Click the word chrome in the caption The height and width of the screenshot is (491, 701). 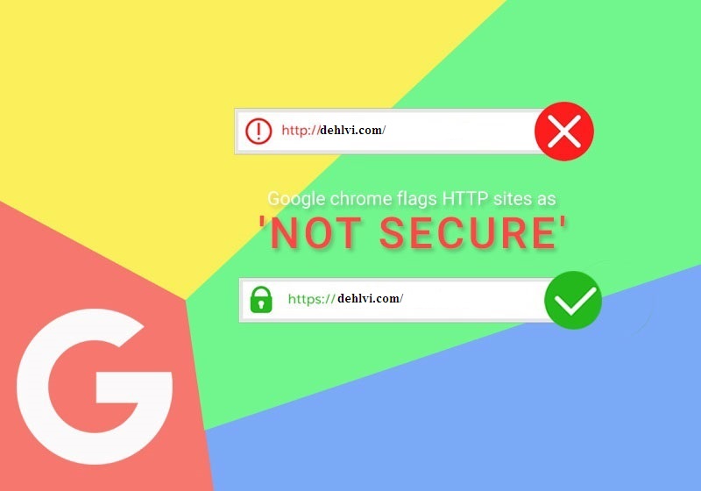click(361, 198)
